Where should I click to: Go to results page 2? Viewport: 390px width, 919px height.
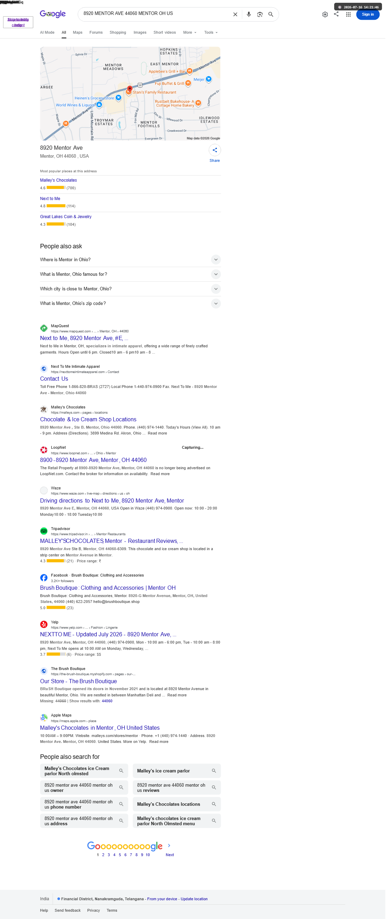pos(103,855)
